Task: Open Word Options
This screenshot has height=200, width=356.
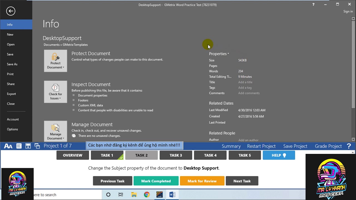Action: pyautogui.click(x=16, y=129)
